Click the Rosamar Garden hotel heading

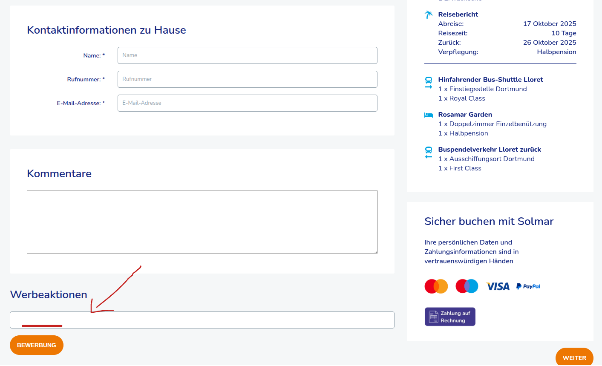pyautogui.click(x=465, y=115)
